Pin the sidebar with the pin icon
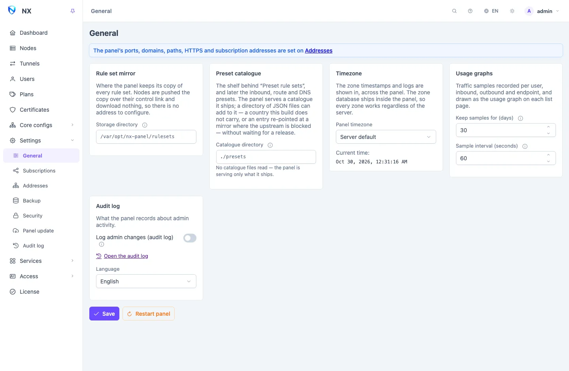This screenshot has width=569, height=371. click(73, 11)
